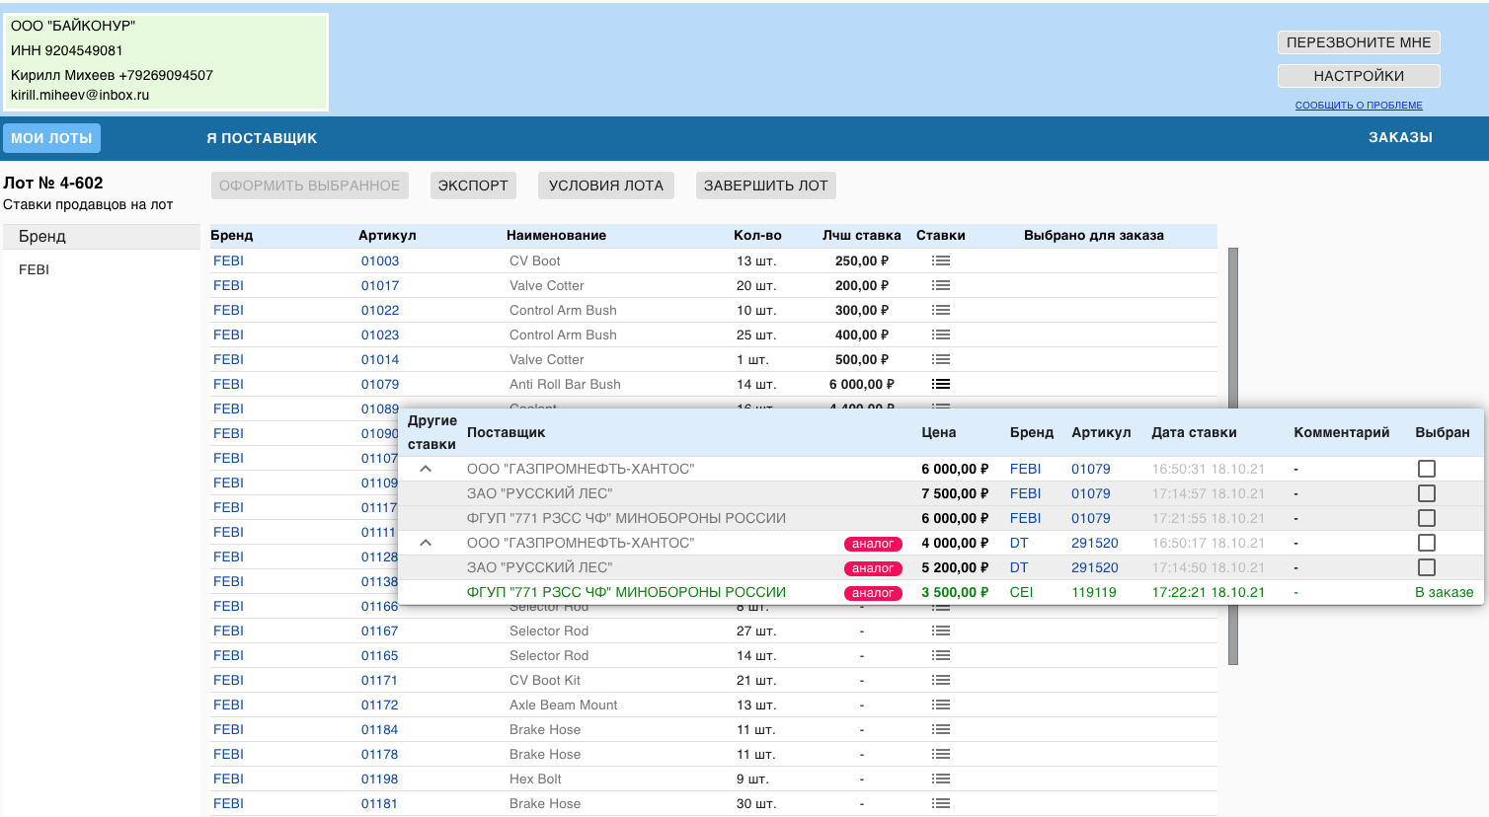This screenshot has width=1489, height=817.
Task: Open bids list icon for article 01023
Action: point(941,334)
